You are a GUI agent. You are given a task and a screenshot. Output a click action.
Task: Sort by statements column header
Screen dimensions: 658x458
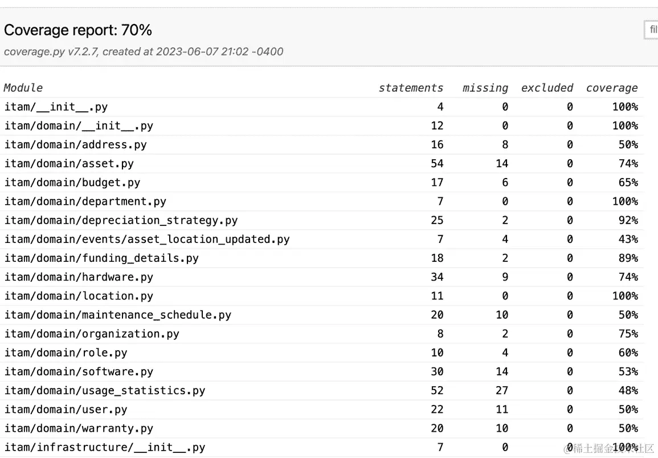tap(411, 88)
